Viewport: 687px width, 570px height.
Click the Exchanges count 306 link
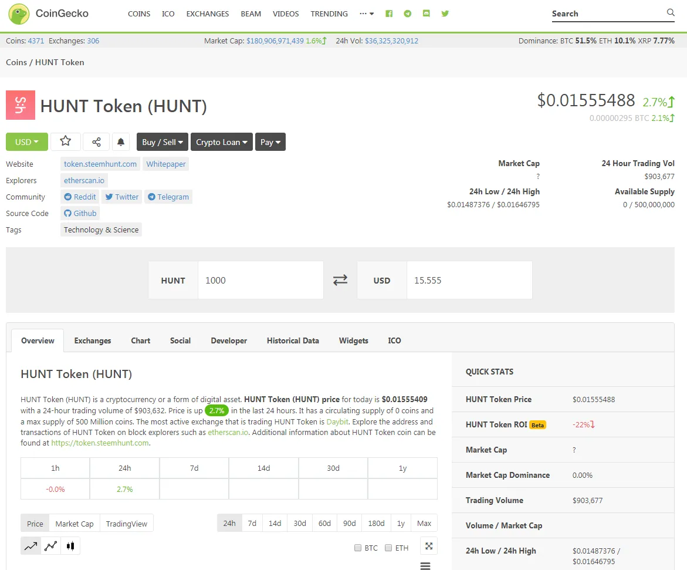[x=93, y=41]
